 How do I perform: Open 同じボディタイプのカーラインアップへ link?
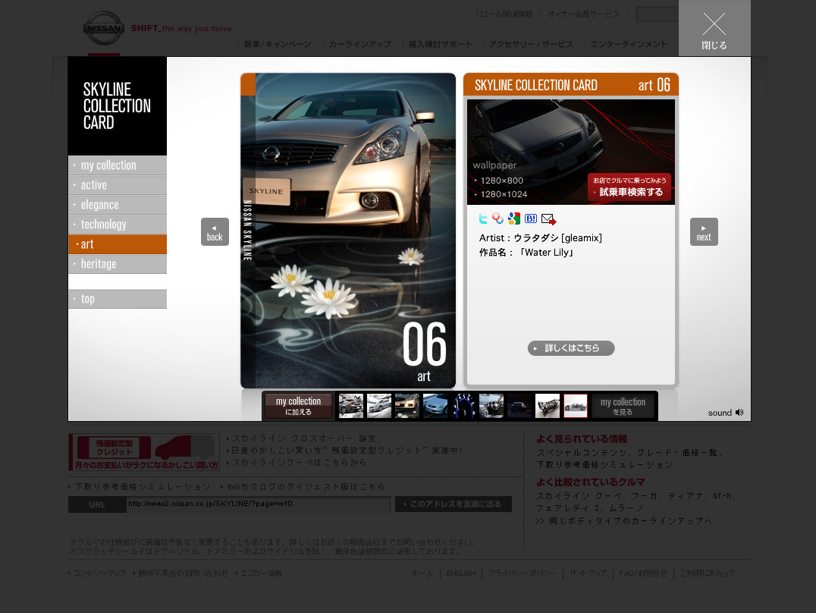coord(629,520)
